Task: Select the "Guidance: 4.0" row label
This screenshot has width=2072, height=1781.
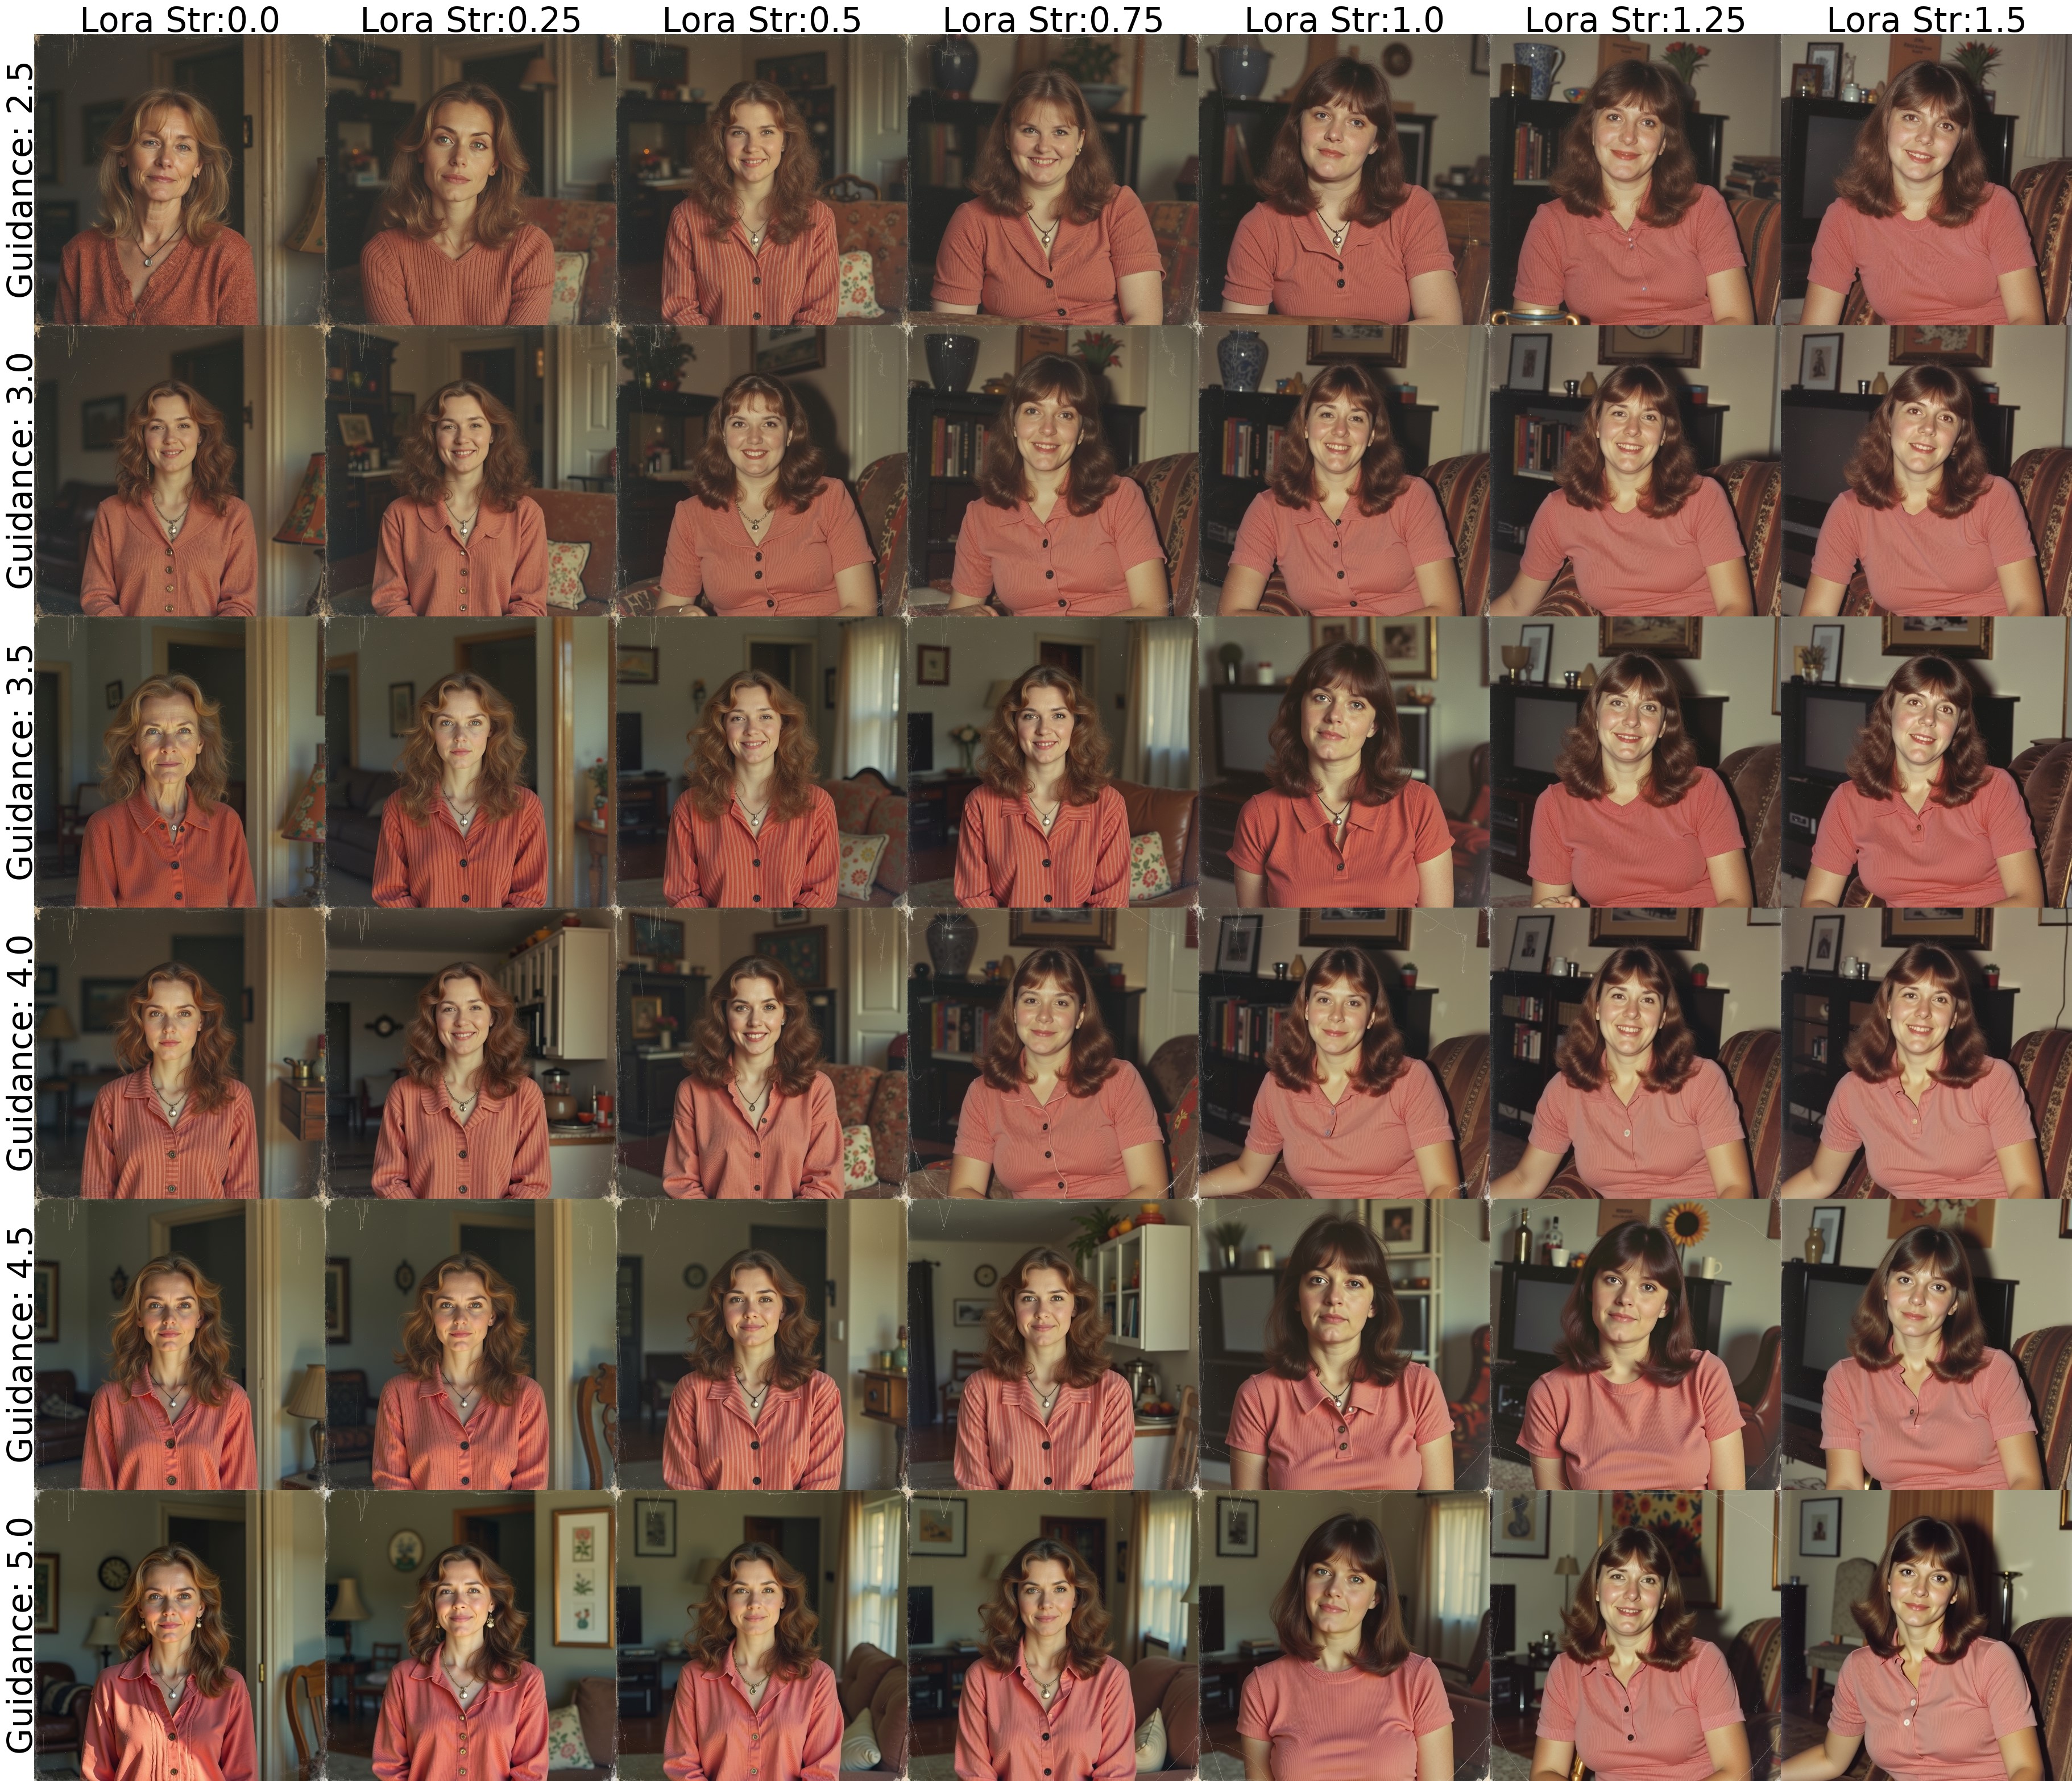Action: (18, 1053)
